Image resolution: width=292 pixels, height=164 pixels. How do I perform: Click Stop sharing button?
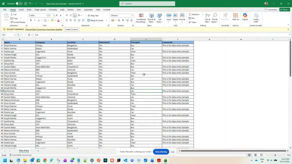(161, 152)
